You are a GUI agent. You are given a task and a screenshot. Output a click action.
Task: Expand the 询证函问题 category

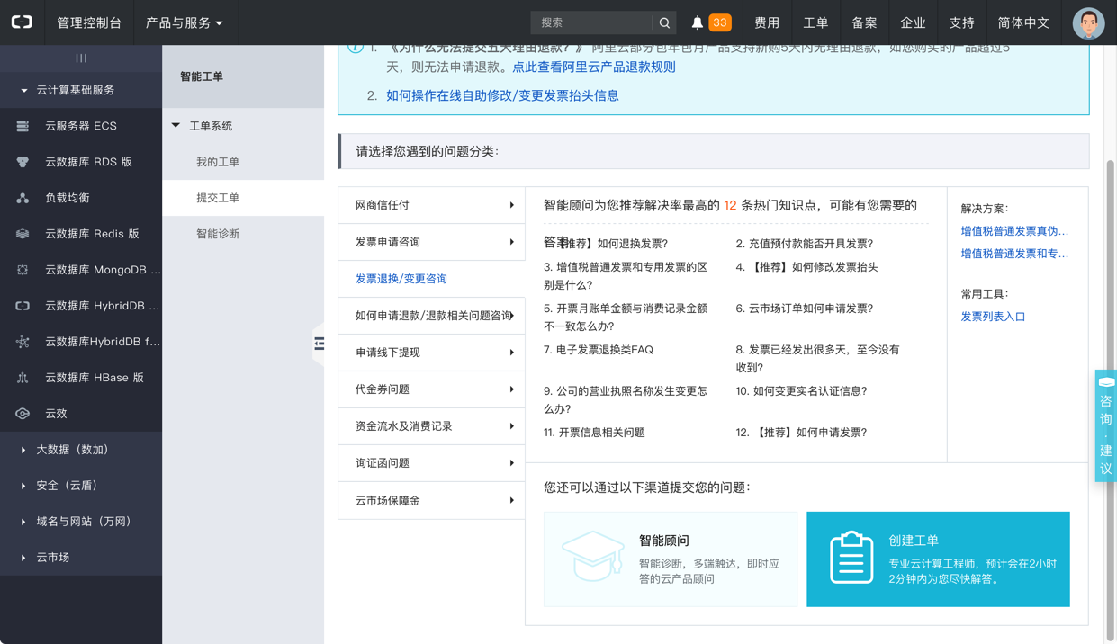[x=431, y=463]
